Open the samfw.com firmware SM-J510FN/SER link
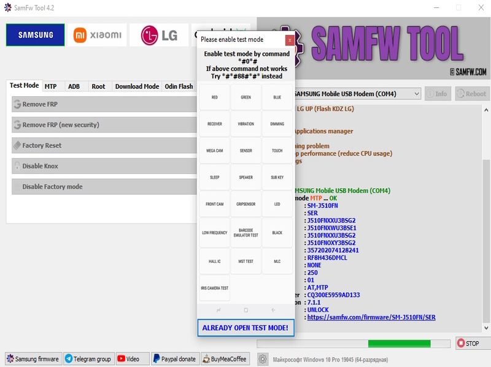The image size is (491, 367). pos(371,317)
